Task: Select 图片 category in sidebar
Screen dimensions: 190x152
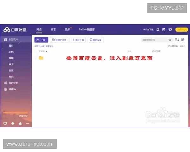Action: [x=11, y=46]
